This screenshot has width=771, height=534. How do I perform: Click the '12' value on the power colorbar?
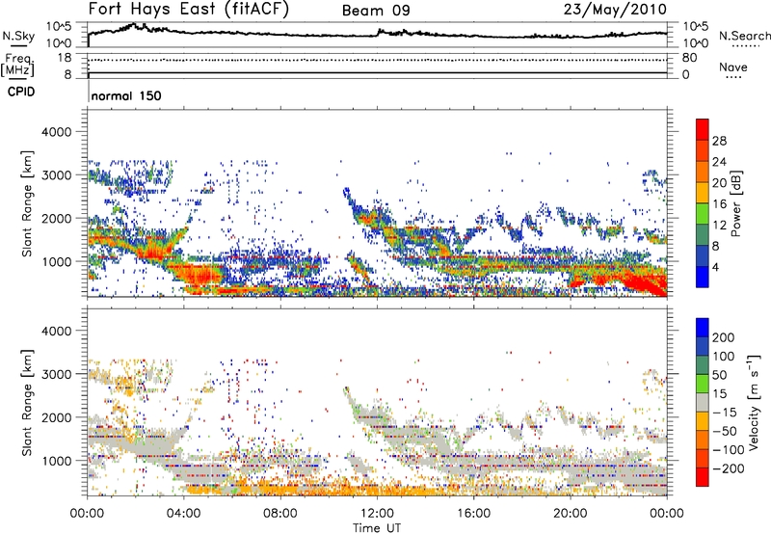(719, 226)
